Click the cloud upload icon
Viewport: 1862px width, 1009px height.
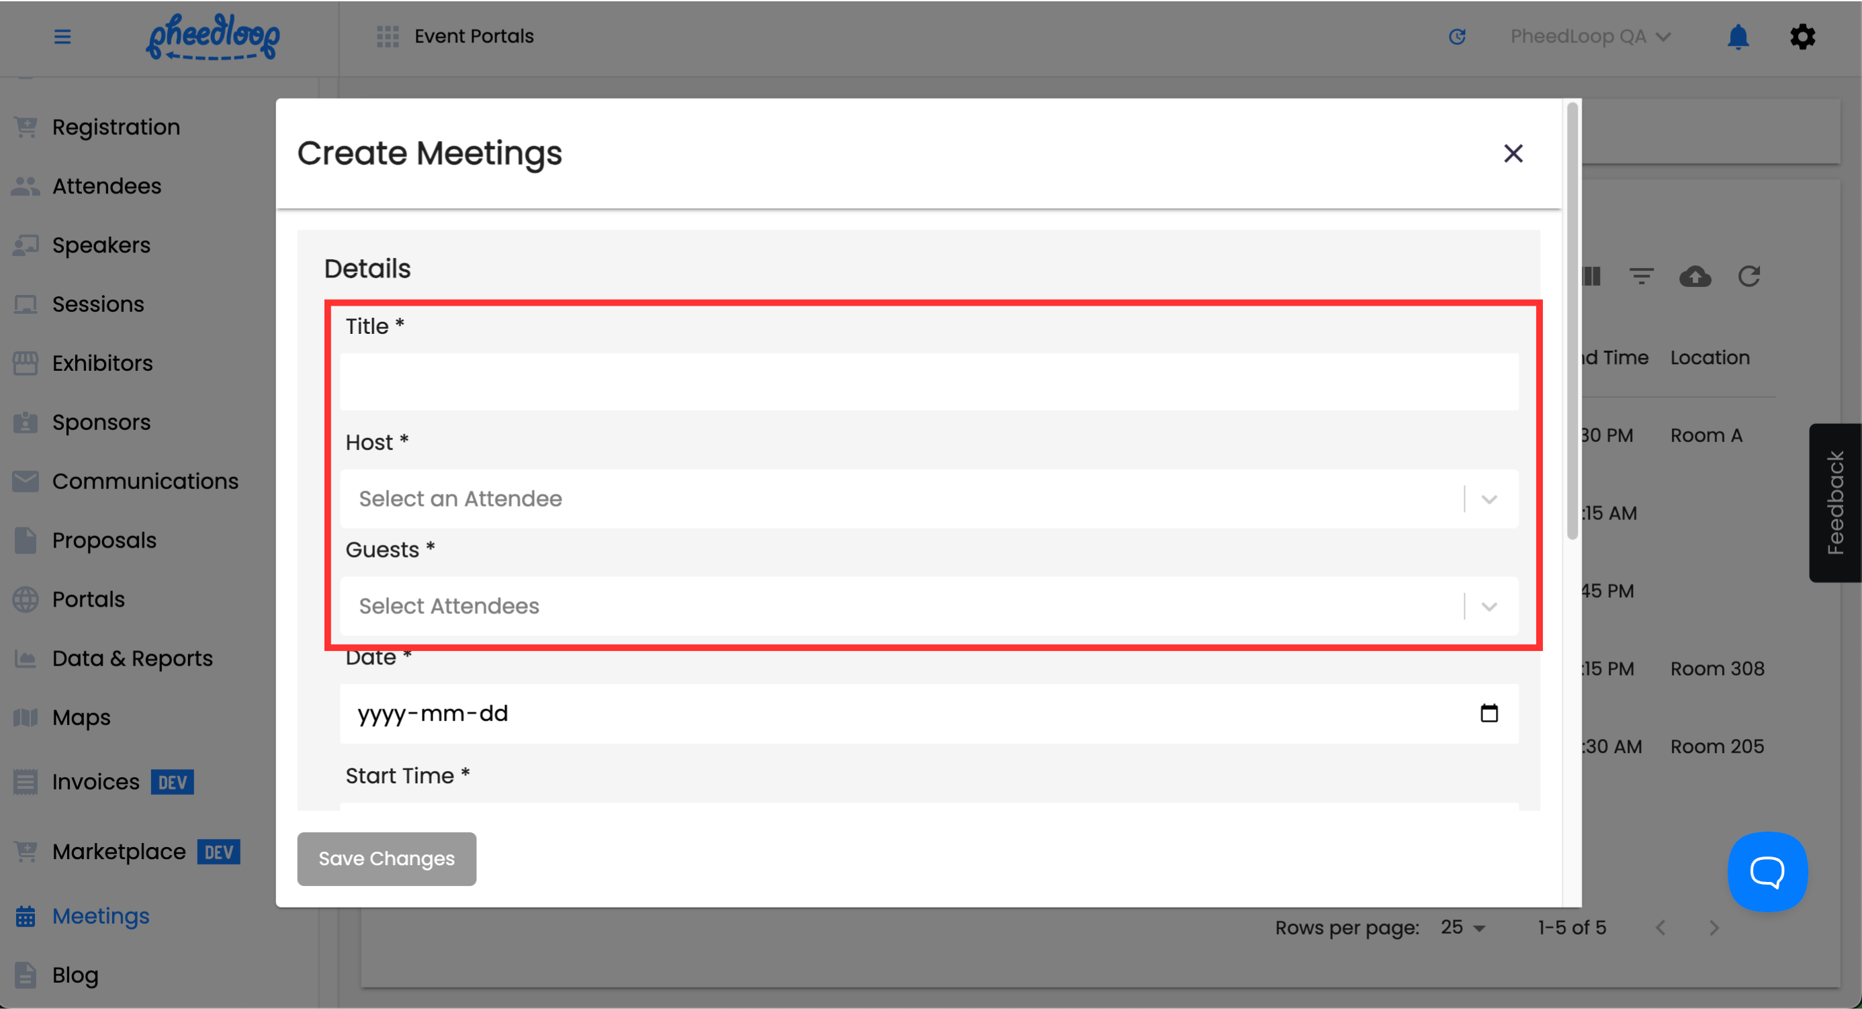pyautogui.click(x=1694, y=276)
